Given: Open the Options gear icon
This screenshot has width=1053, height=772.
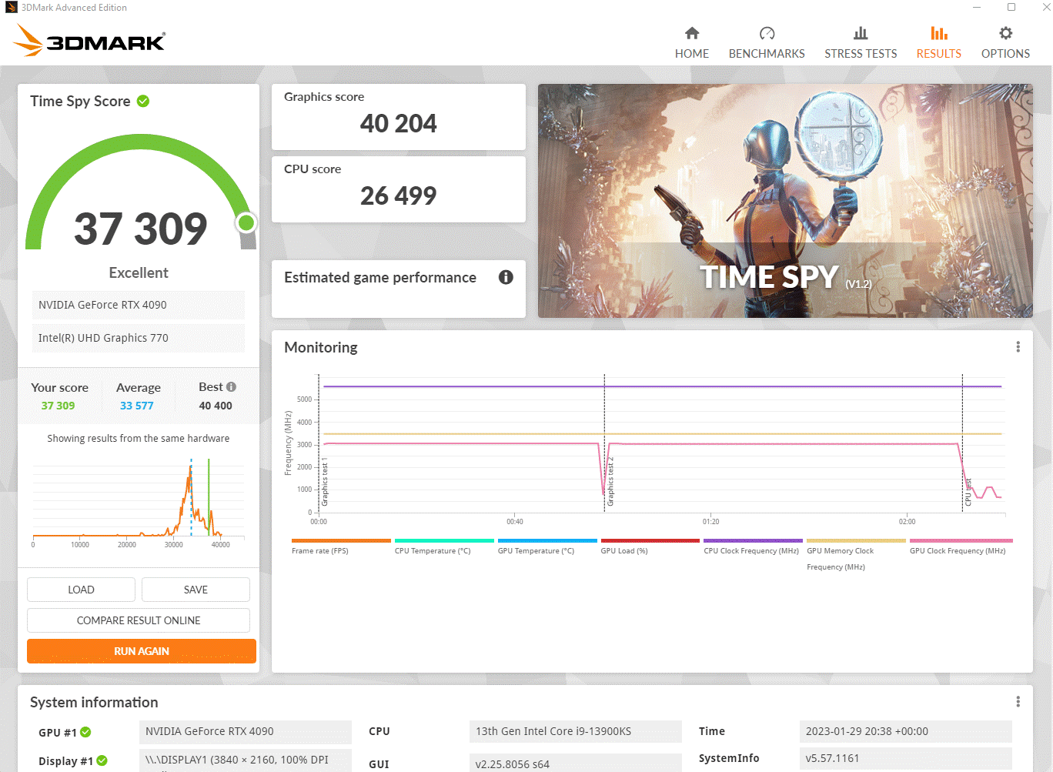Looking at the screenshot, I should point(1005,33).
